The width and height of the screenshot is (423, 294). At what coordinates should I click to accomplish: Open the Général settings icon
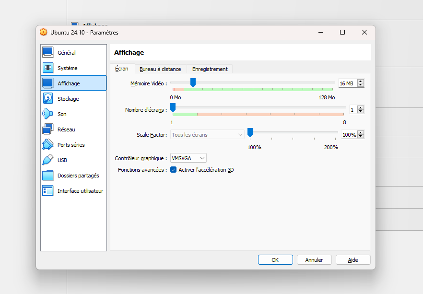coord(48,52)
